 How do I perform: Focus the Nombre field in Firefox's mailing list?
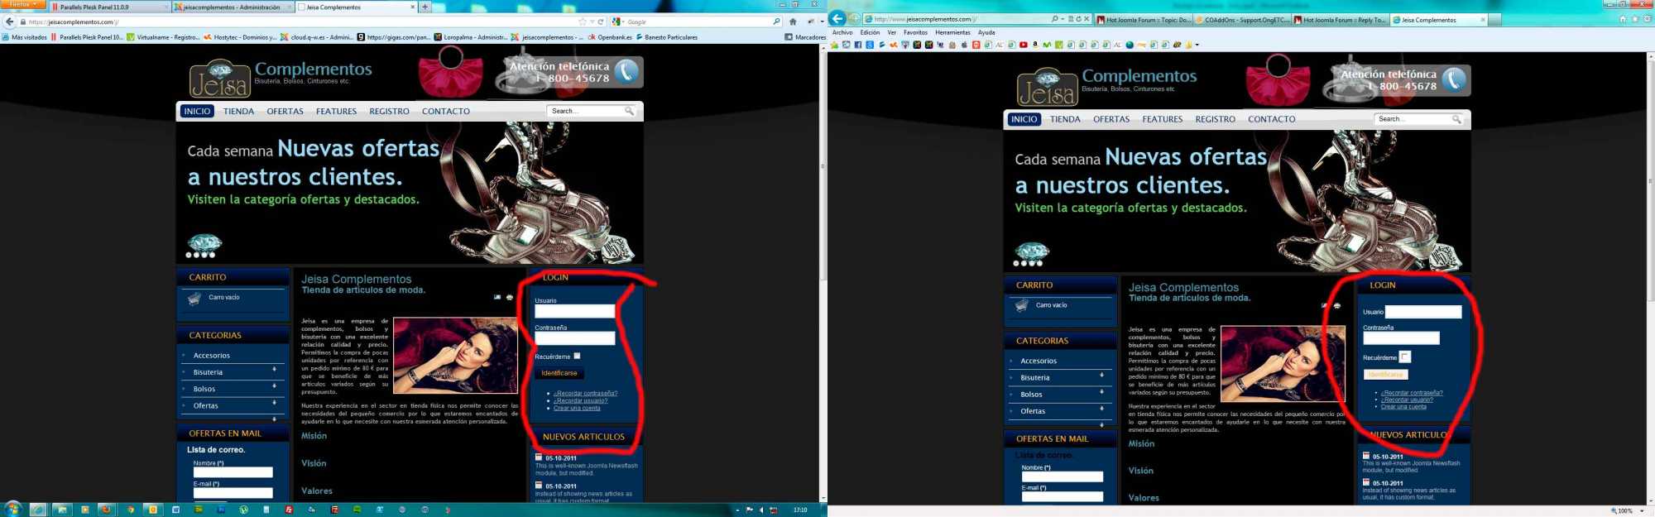(x=233, y=472)
